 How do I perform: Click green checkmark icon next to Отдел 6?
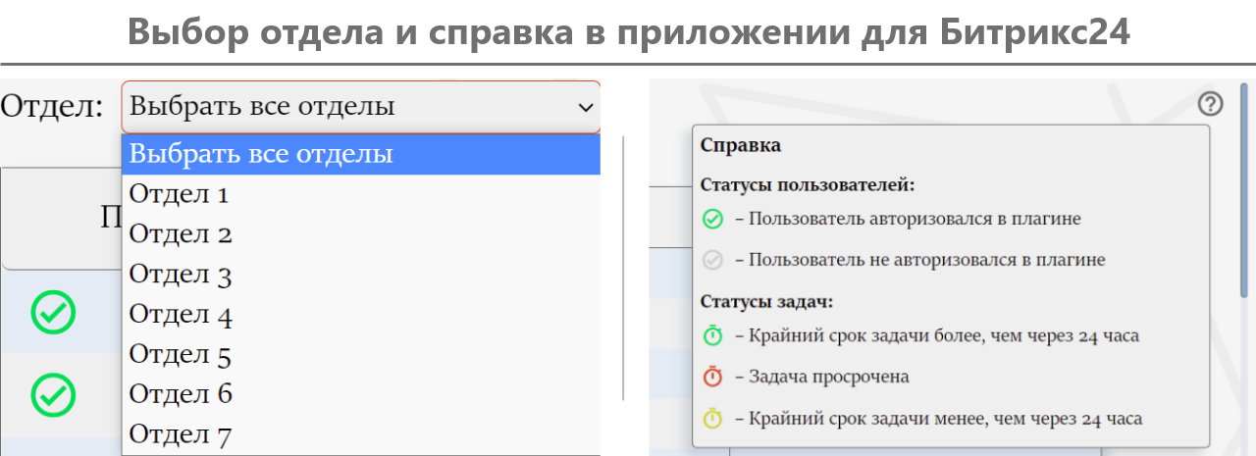(53, 393)
